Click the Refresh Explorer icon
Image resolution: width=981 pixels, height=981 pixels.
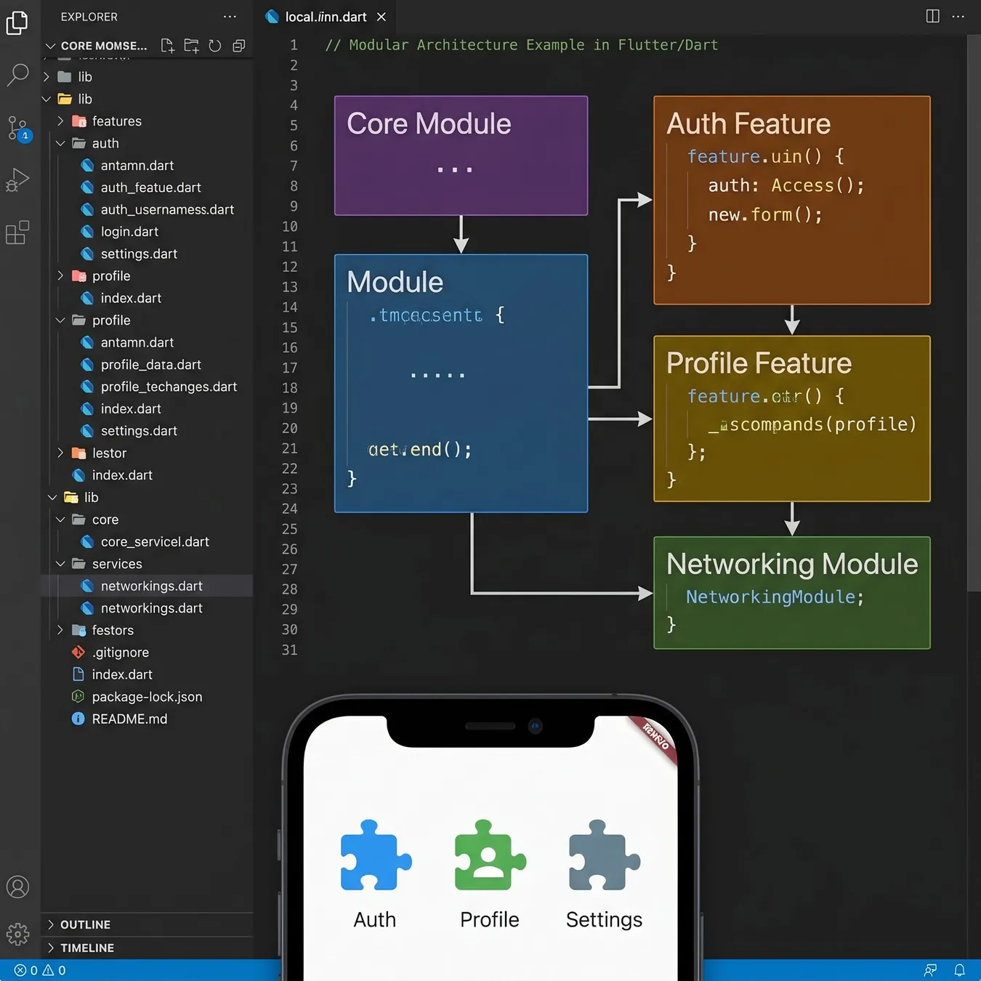(215, 46)
